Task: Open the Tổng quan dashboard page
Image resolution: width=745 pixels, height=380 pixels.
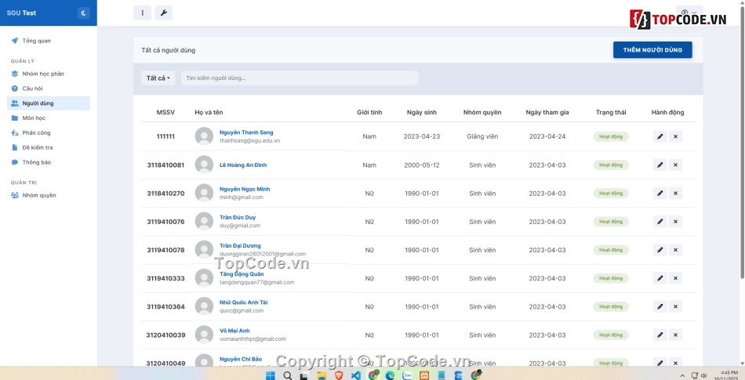Action: point(36,41)
